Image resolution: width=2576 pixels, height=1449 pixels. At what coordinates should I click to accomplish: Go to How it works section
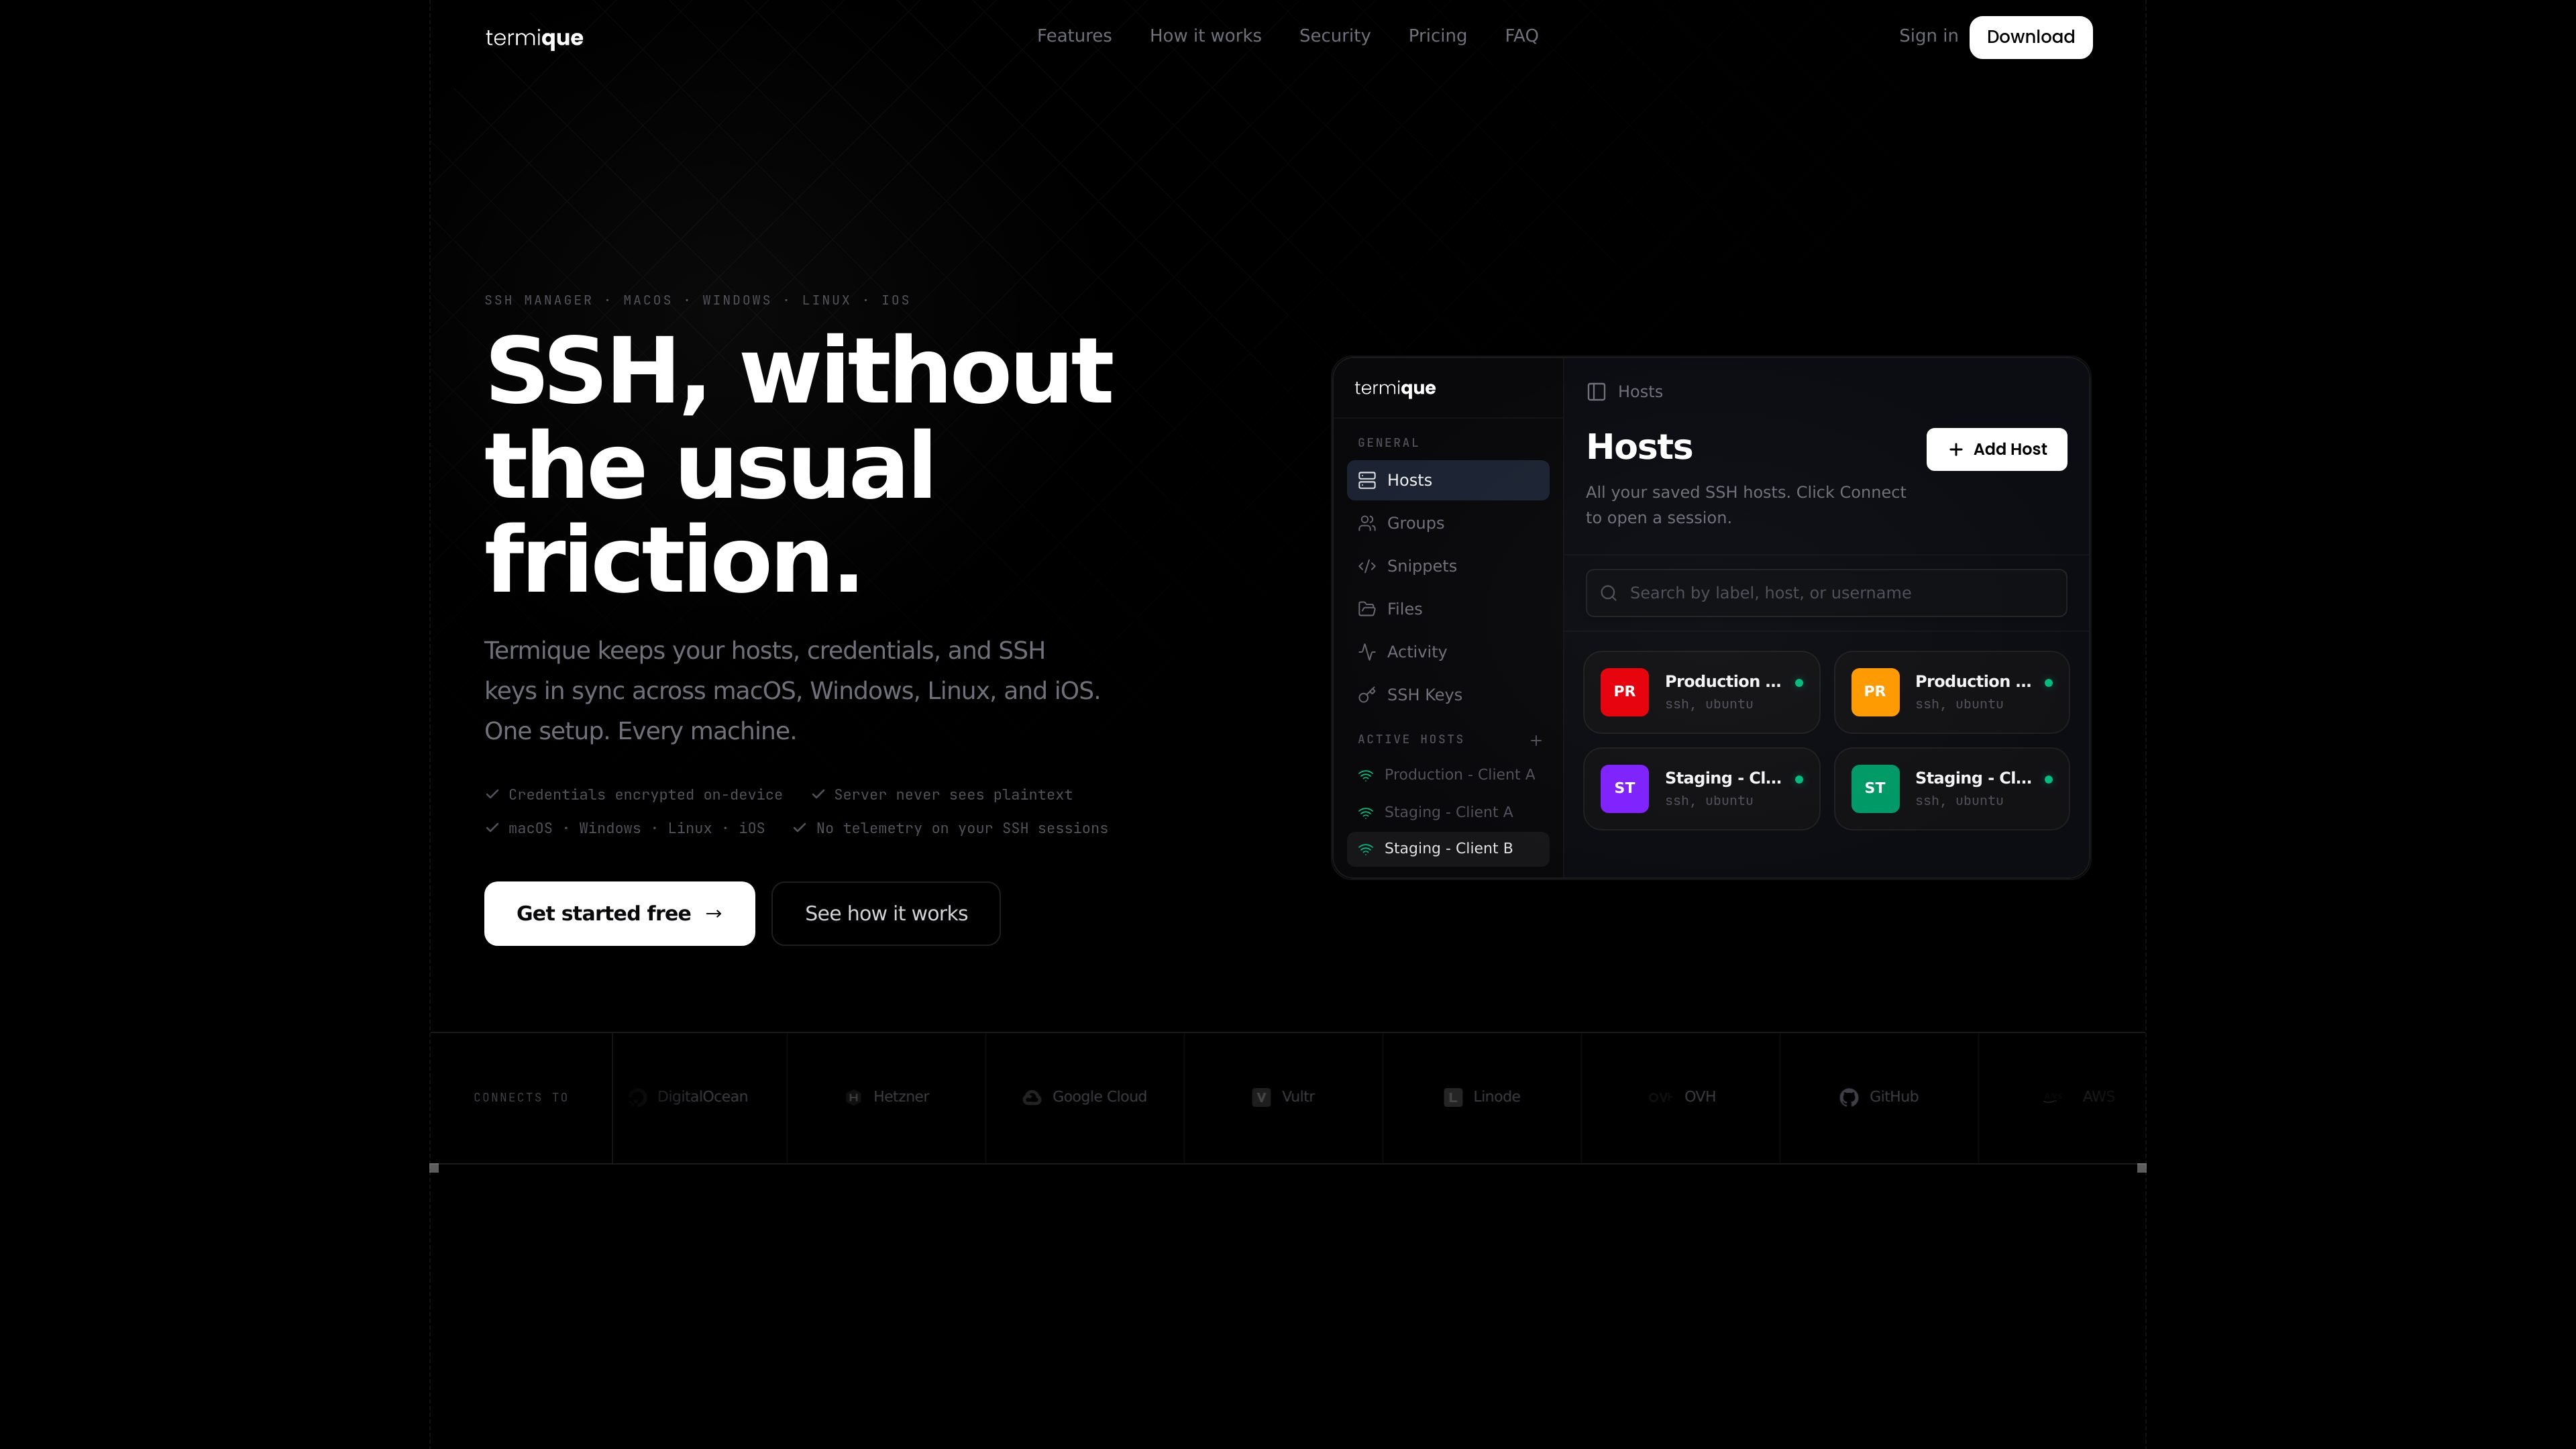(1205, 36)
